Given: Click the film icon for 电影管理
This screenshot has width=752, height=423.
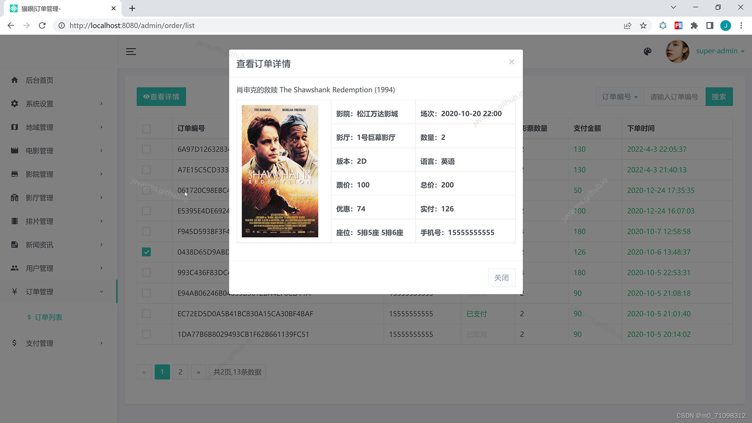Looking at the screenshot, I should [x=14, y=150].
